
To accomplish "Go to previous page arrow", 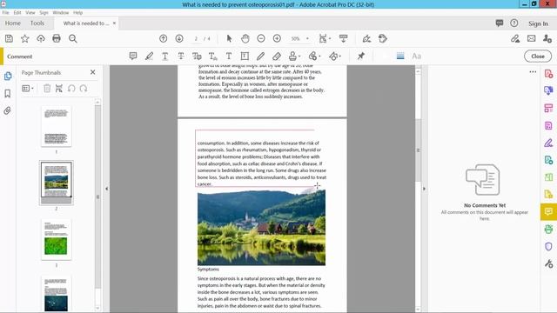I will pos(163,38).
